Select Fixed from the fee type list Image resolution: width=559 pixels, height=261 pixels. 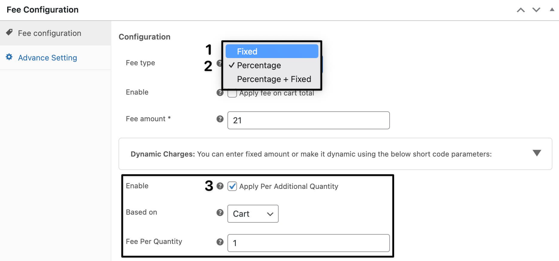(271, 51)
